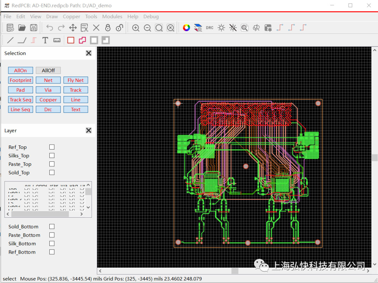Toggle Drc selection filter
The image size is (378, 283).
(x=48, y=109)
